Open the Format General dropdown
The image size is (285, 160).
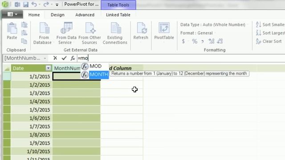pyautogui.click(x=198, y=33)
